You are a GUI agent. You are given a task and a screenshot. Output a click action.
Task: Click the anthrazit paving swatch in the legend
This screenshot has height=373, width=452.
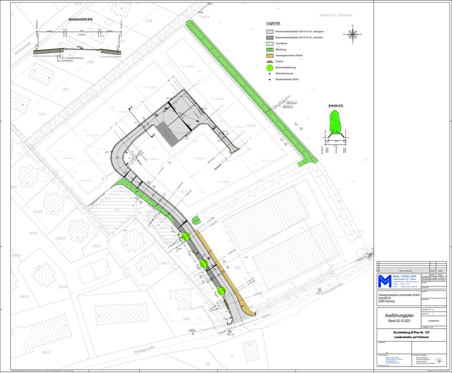[x=270, y=38]
